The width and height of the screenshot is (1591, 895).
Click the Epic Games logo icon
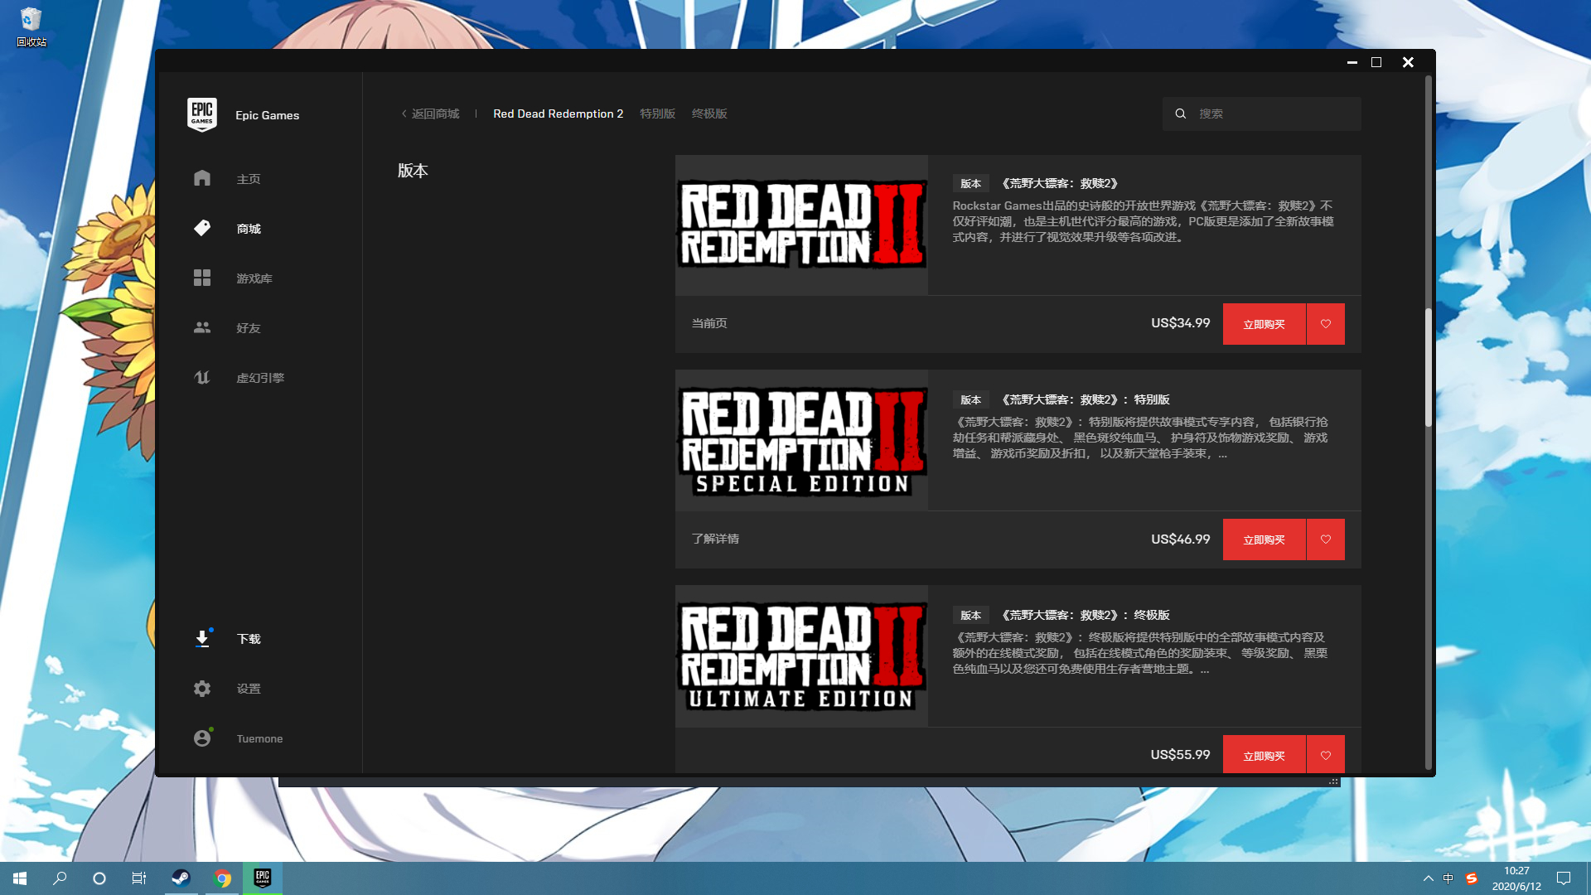click(202, 114)
